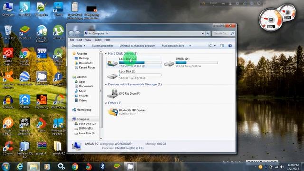Open the Windows Start button

(6, 166)
